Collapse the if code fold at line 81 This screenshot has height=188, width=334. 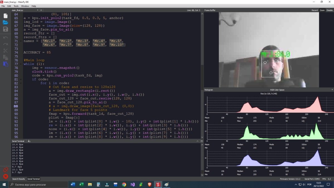(21, 79)
